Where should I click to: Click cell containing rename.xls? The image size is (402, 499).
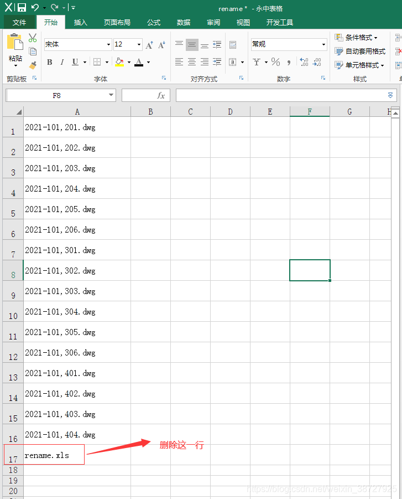tap(77, 455)
